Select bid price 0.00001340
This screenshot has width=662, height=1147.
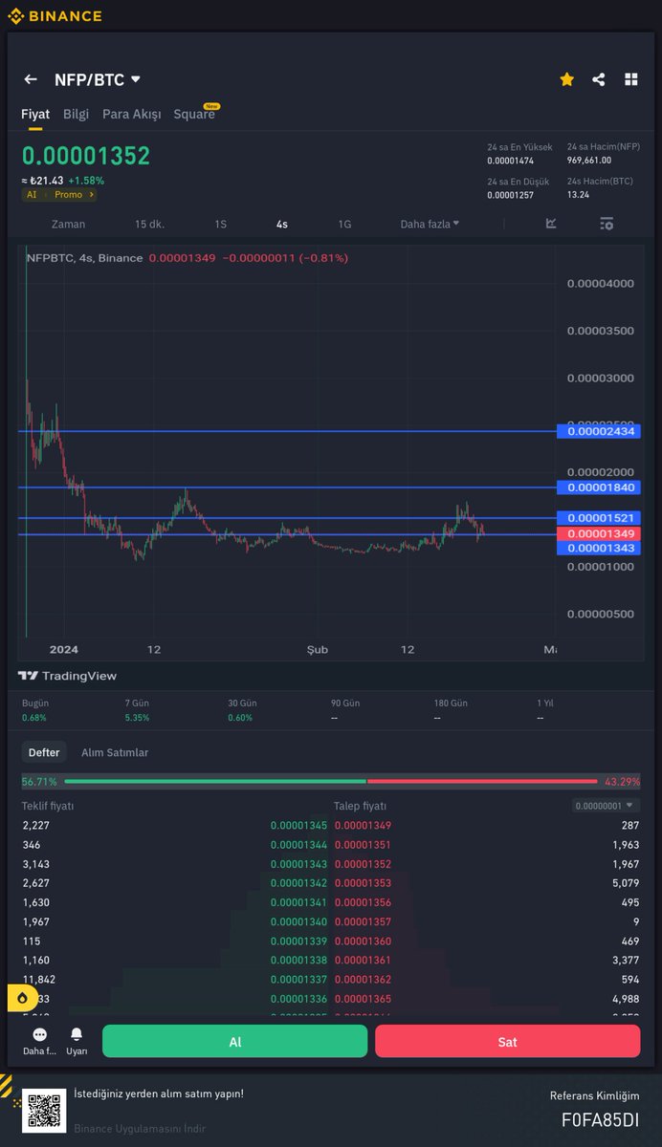(x=298, y=921)
